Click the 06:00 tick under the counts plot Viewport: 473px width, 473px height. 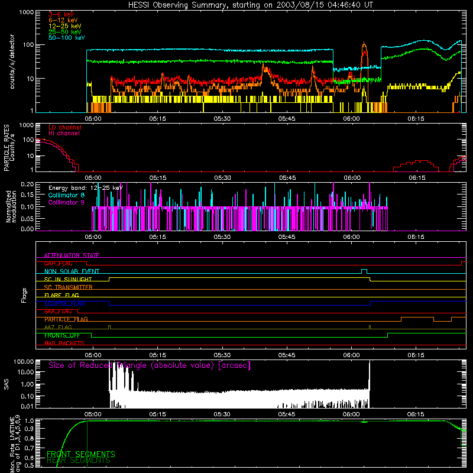coord(351,119)
